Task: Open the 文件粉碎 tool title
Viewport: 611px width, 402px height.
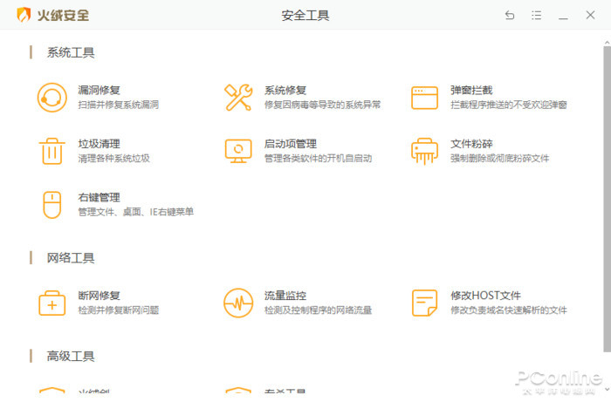Action: 471,144
